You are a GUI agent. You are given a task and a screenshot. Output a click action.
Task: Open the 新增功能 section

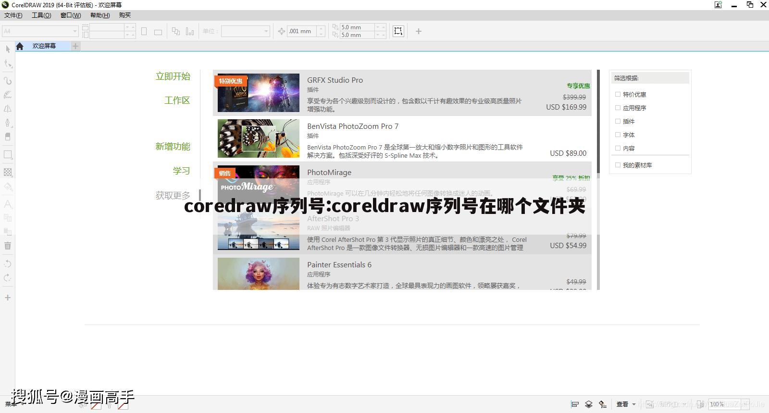(173, 147)
